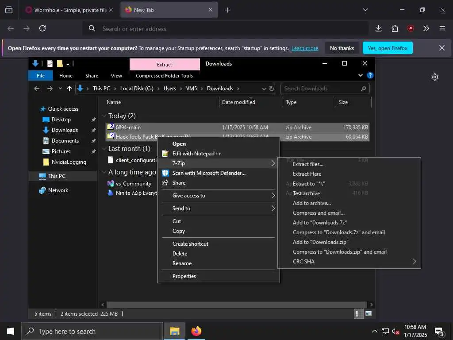Open a new Firefox tab with plus
Image resolution: width=453 pixels, height=340 pixels.
coord(228,10)
